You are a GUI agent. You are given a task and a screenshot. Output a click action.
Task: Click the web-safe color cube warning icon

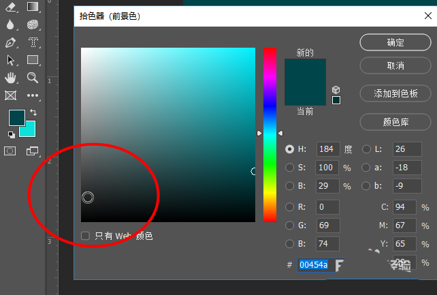coord(336,89)
